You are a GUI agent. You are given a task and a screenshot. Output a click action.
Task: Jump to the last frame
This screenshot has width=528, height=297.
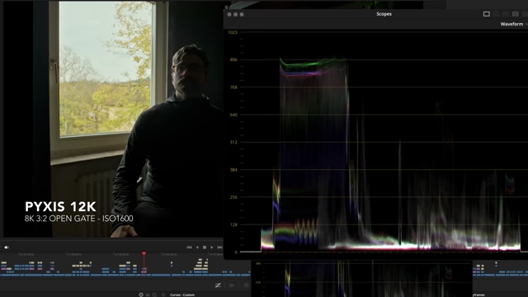[219, 247]
